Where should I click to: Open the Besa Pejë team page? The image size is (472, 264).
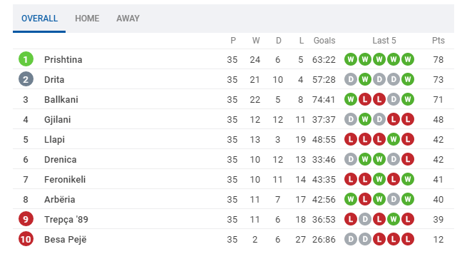66,239
